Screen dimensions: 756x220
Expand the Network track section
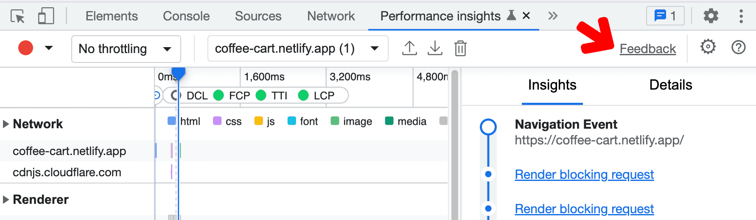pos(6,124)
